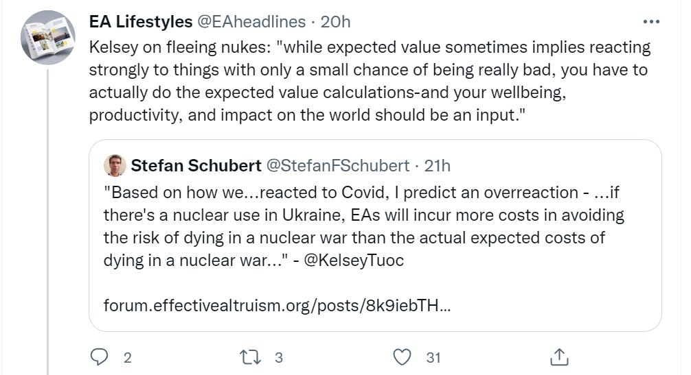The width and height of the screenshot is (691, 375).
Task: Click the reply speech bubble icon
Action: pos(100,356)
